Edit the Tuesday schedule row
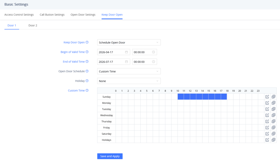280x162 pixels. (267, 109)
